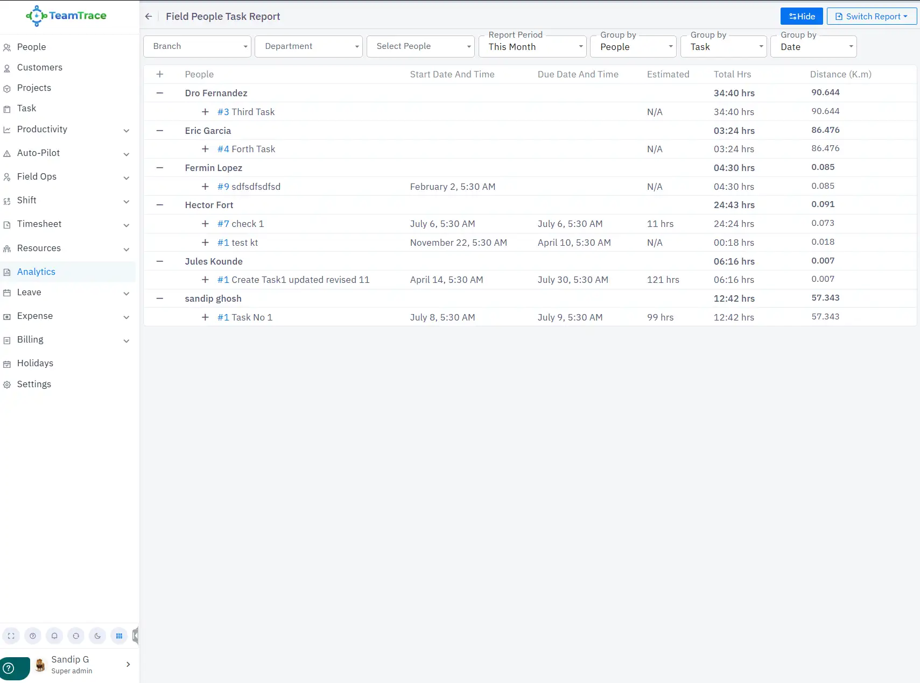This screenshot has width=920, height=683.
Task: Open the notifications bell
Action: click(54, 636)
